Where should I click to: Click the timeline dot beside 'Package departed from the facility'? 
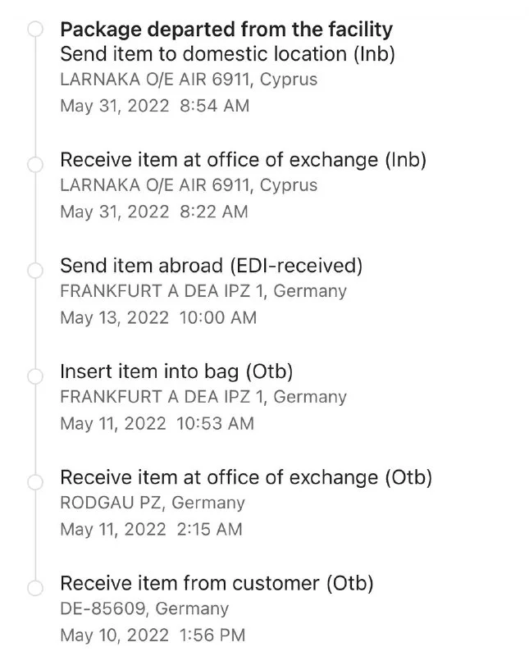[34, 30]
